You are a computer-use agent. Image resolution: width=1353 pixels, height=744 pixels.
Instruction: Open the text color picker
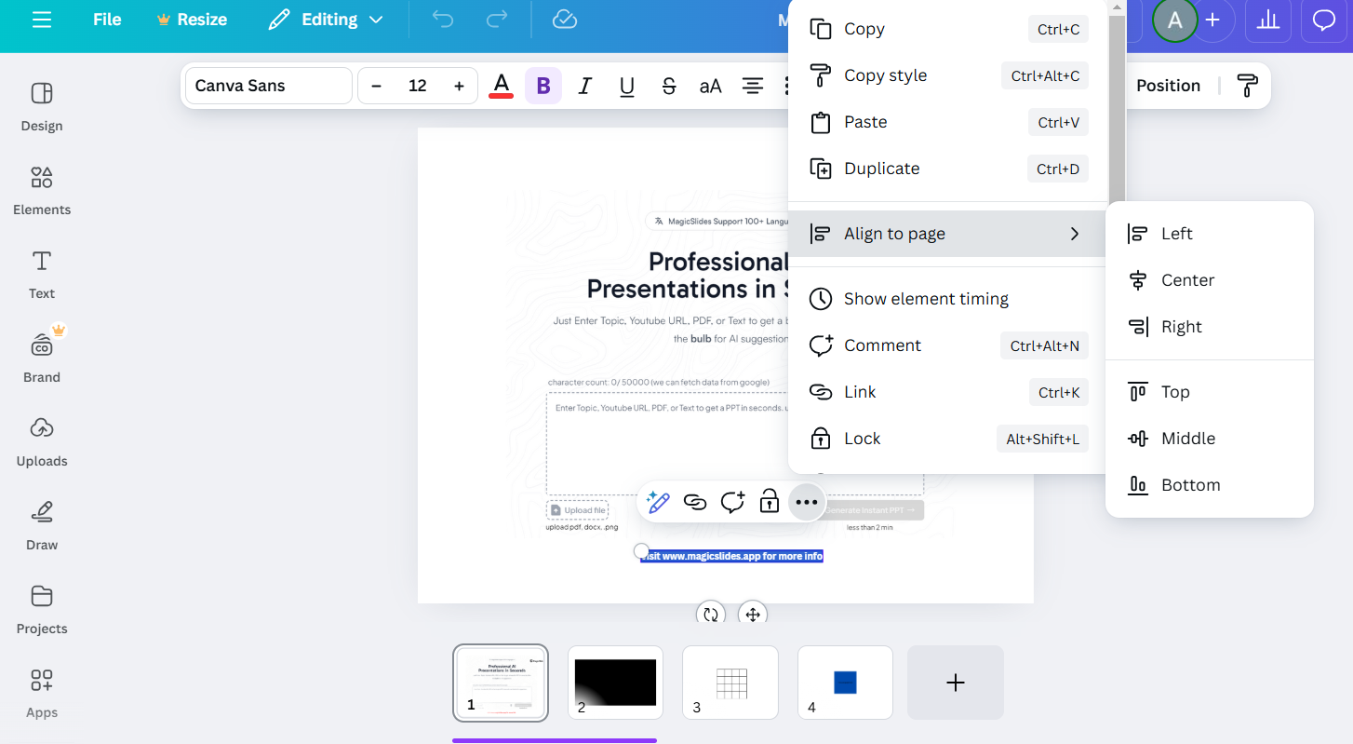[502, 86]
